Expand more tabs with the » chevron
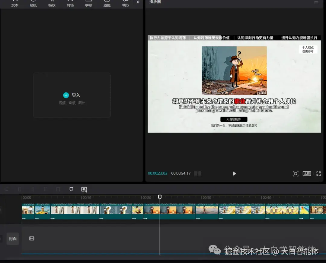Image resolution: width=326 pixels, height=263 pixels. coord(138,2)
